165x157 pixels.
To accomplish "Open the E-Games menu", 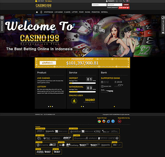I will tap(67, 12).
